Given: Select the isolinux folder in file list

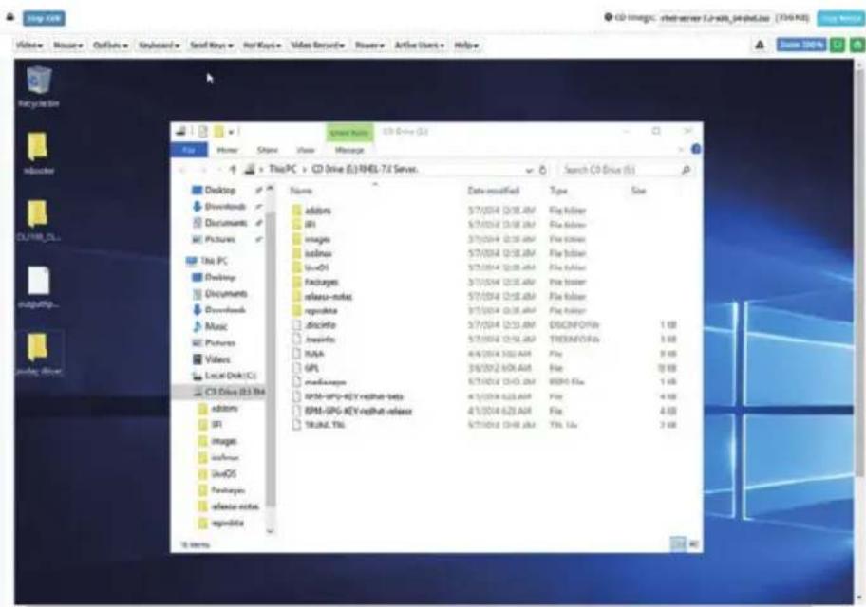Looking at the screenshot, I should [312, 253].
